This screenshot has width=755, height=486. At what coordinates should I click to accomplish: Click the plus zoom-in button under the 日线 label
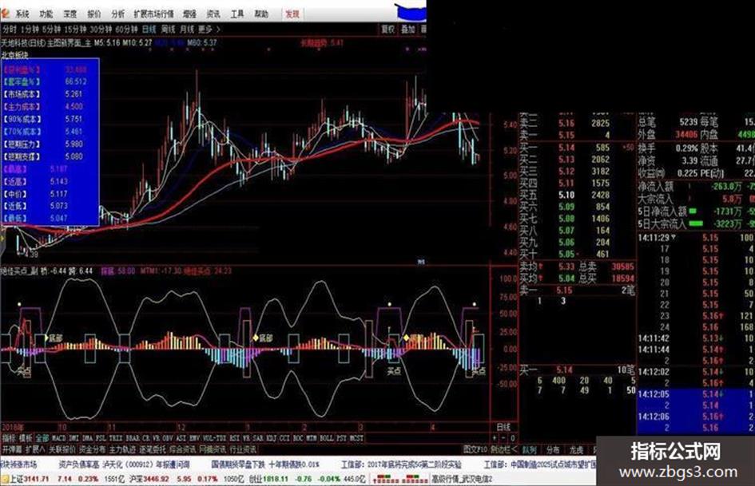[x=495, y=438]
